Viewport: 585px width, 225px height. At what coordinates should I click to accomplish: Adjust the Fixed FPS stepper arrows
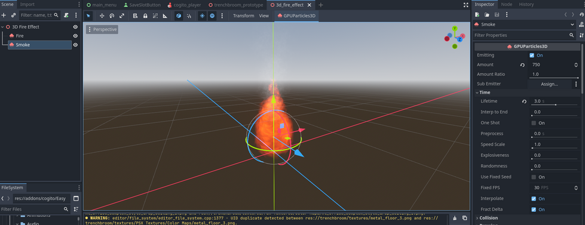click(x=576, y=188)
